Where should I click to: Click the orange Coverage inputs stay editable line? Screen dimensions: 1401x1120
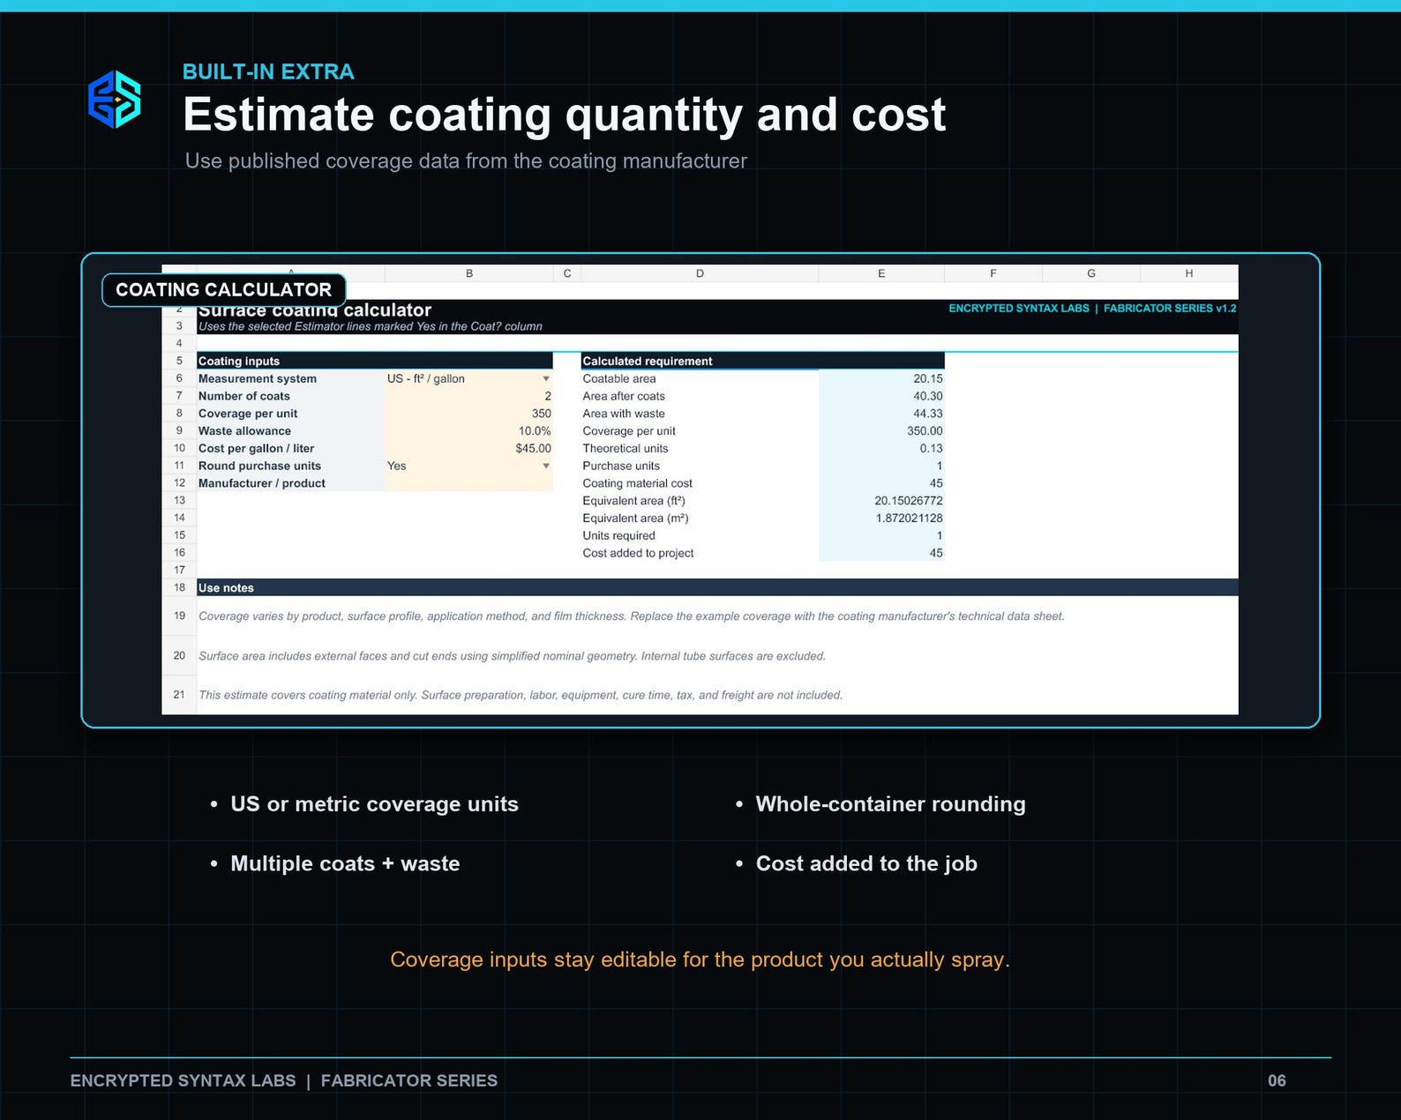700,959
